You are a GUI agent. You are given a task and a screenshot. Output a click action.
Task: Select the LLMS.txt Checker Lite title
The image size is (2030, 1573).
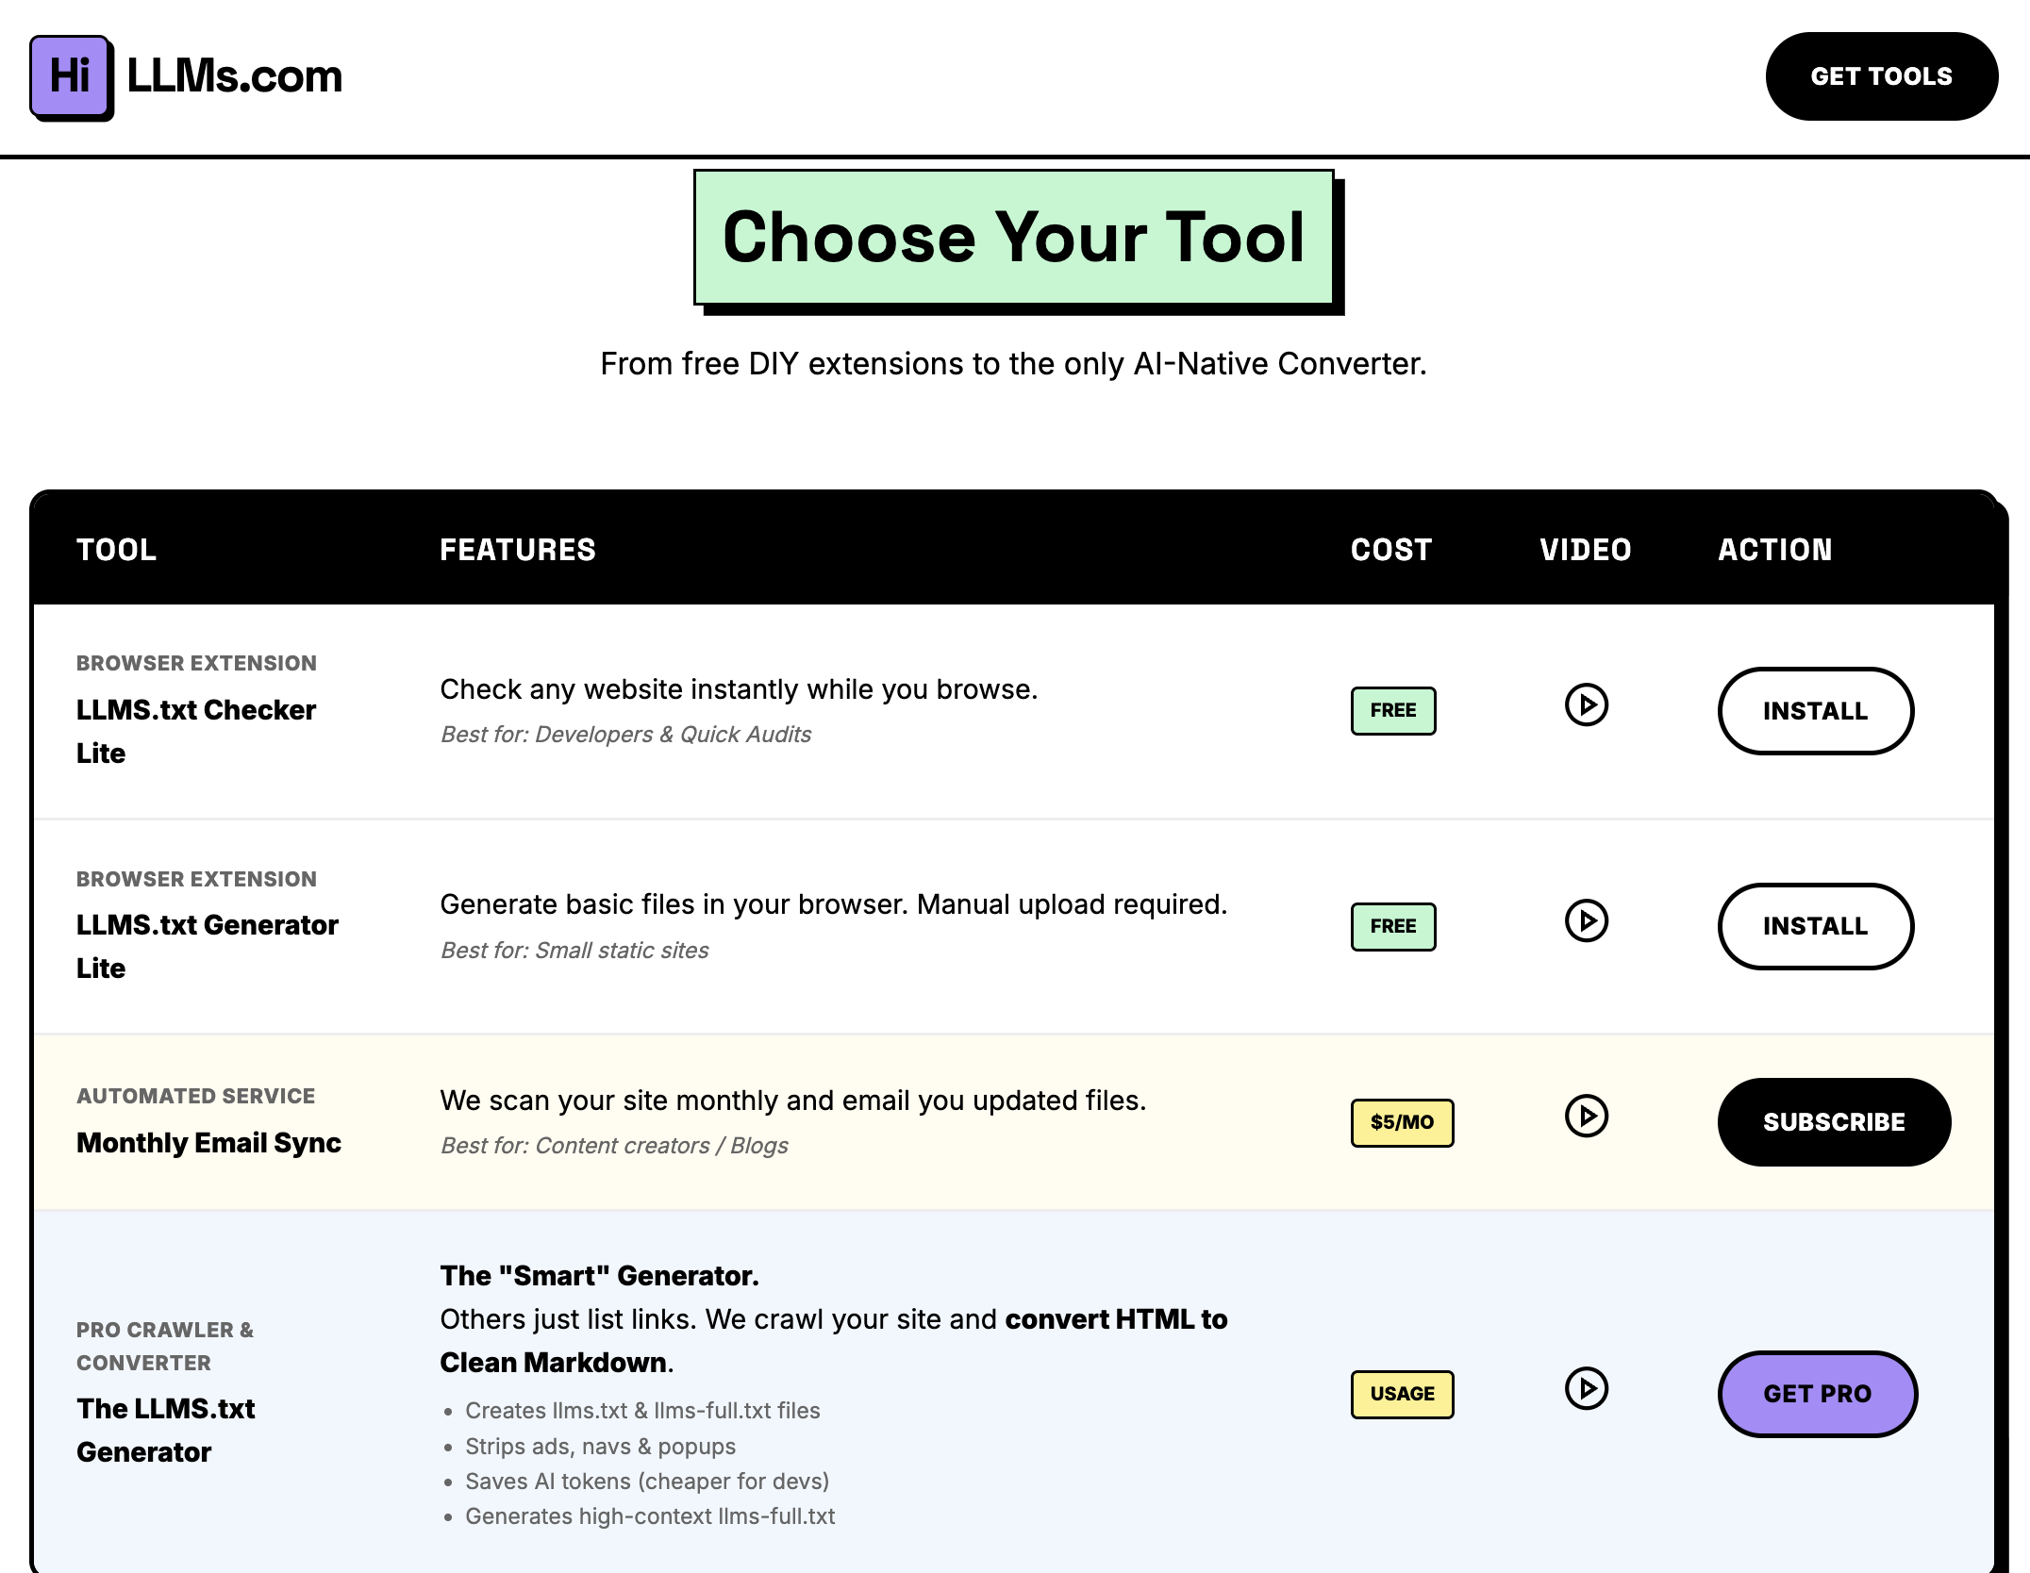click(195, 731)
